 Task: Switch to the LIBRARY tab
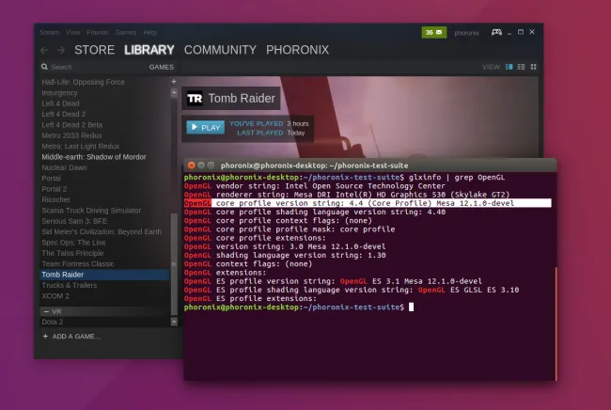pyautogui.click(x=149, y=50)
